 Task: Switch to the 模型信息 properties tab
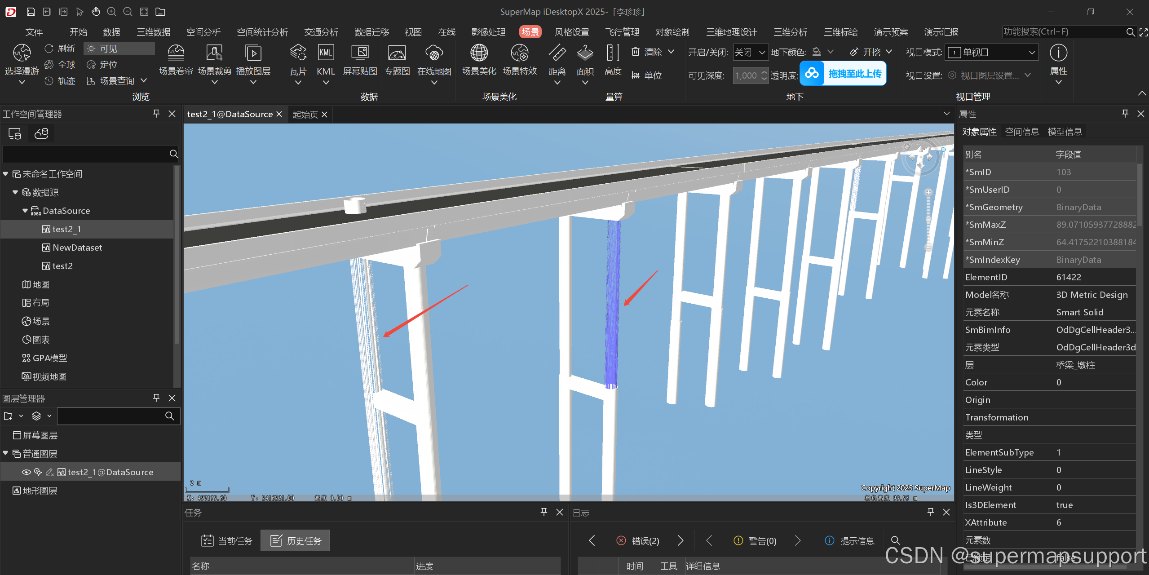point(1065,132)
